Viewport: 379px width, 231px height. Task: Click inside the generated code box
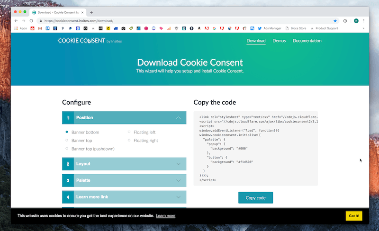pos(256,148)
